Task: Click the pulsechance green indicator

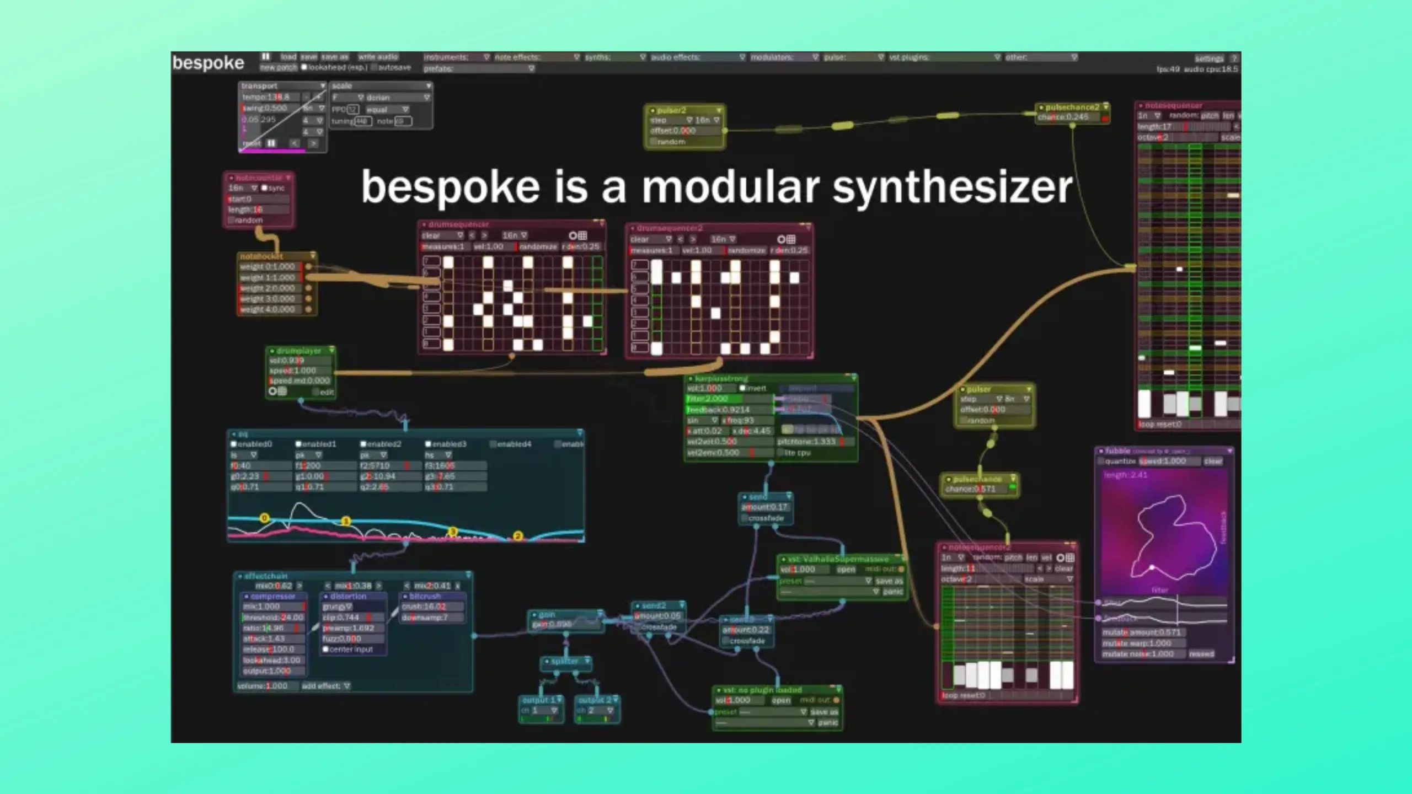Action: pos(1012,488)
